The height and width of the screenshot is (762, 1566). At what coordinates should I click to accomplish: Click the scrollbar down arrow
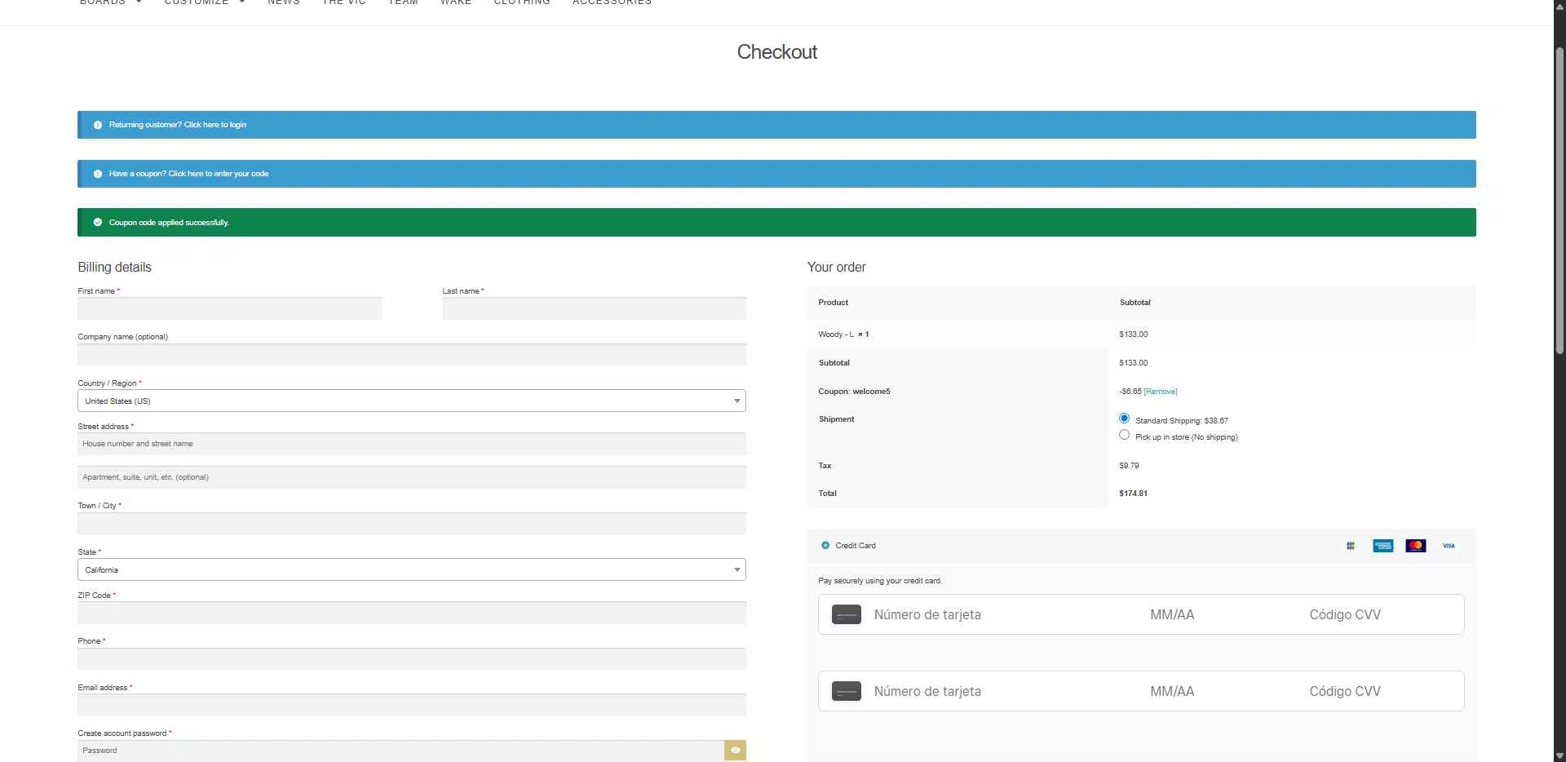click(1559, 755)
